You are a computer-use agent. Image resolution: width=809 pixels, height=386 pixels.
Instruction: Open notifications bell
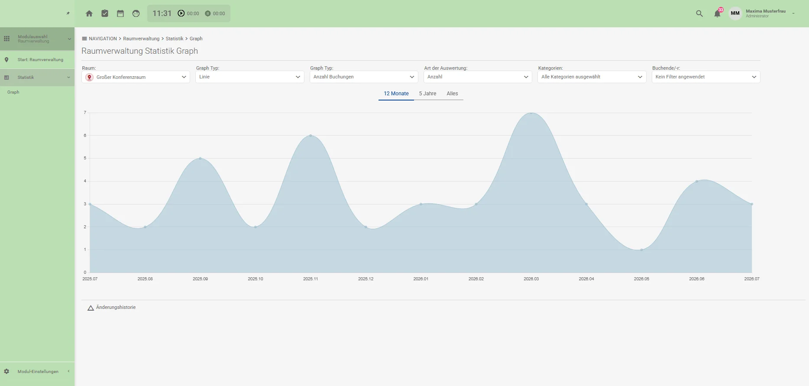(717, 13)
